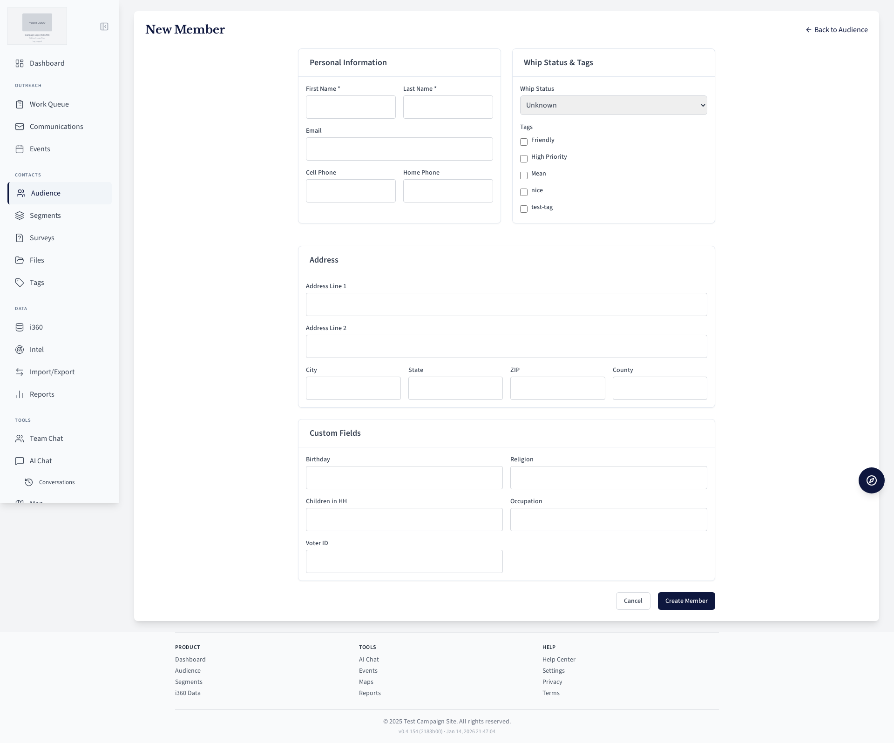894x743 pixels.
Task: Click the First Name input field
Action: (x=351, y=107)
